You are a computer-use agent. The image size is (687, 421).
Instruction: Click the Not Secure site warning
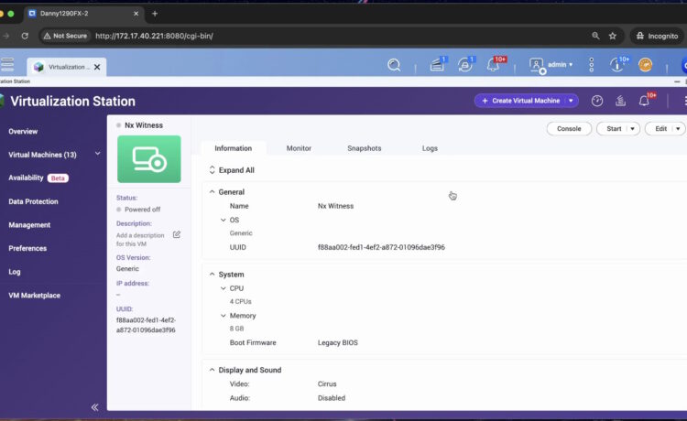click(x=65, y=36)
